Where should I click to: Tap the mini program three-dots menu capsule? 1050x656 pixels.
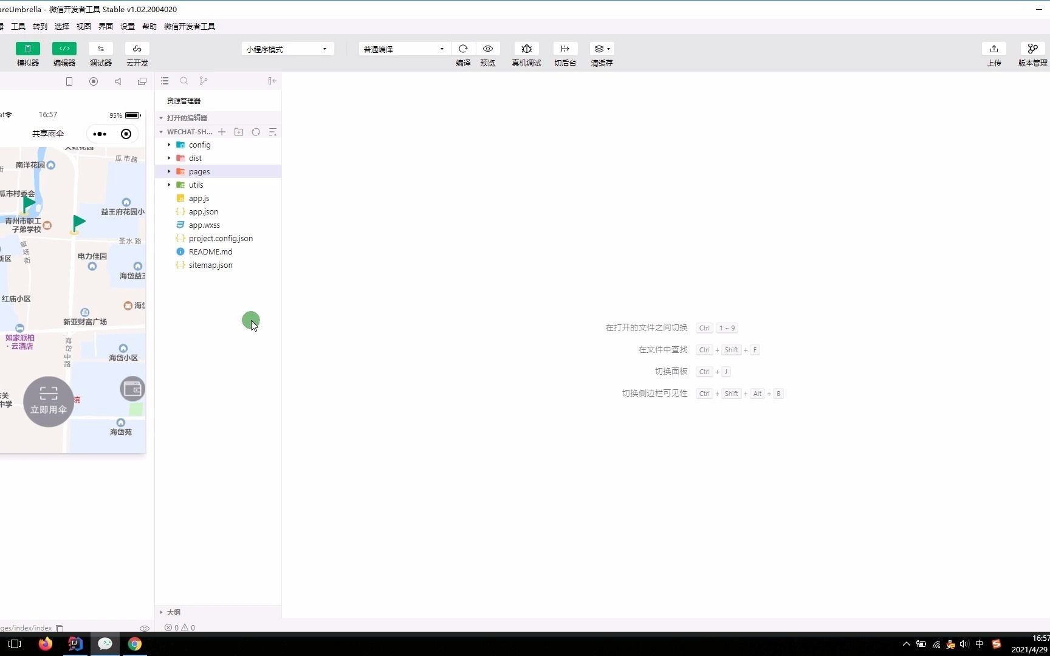pyautogui.click(x=100, y=134)
